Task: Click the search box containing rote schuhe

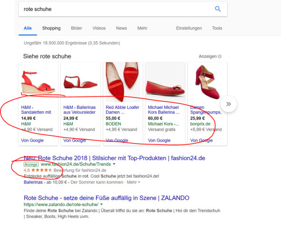Action: tap(123, 9)
